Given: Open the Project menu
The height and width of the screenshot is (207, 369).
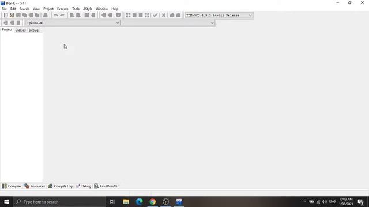Looking at the screenshot, I should (48, 9).
